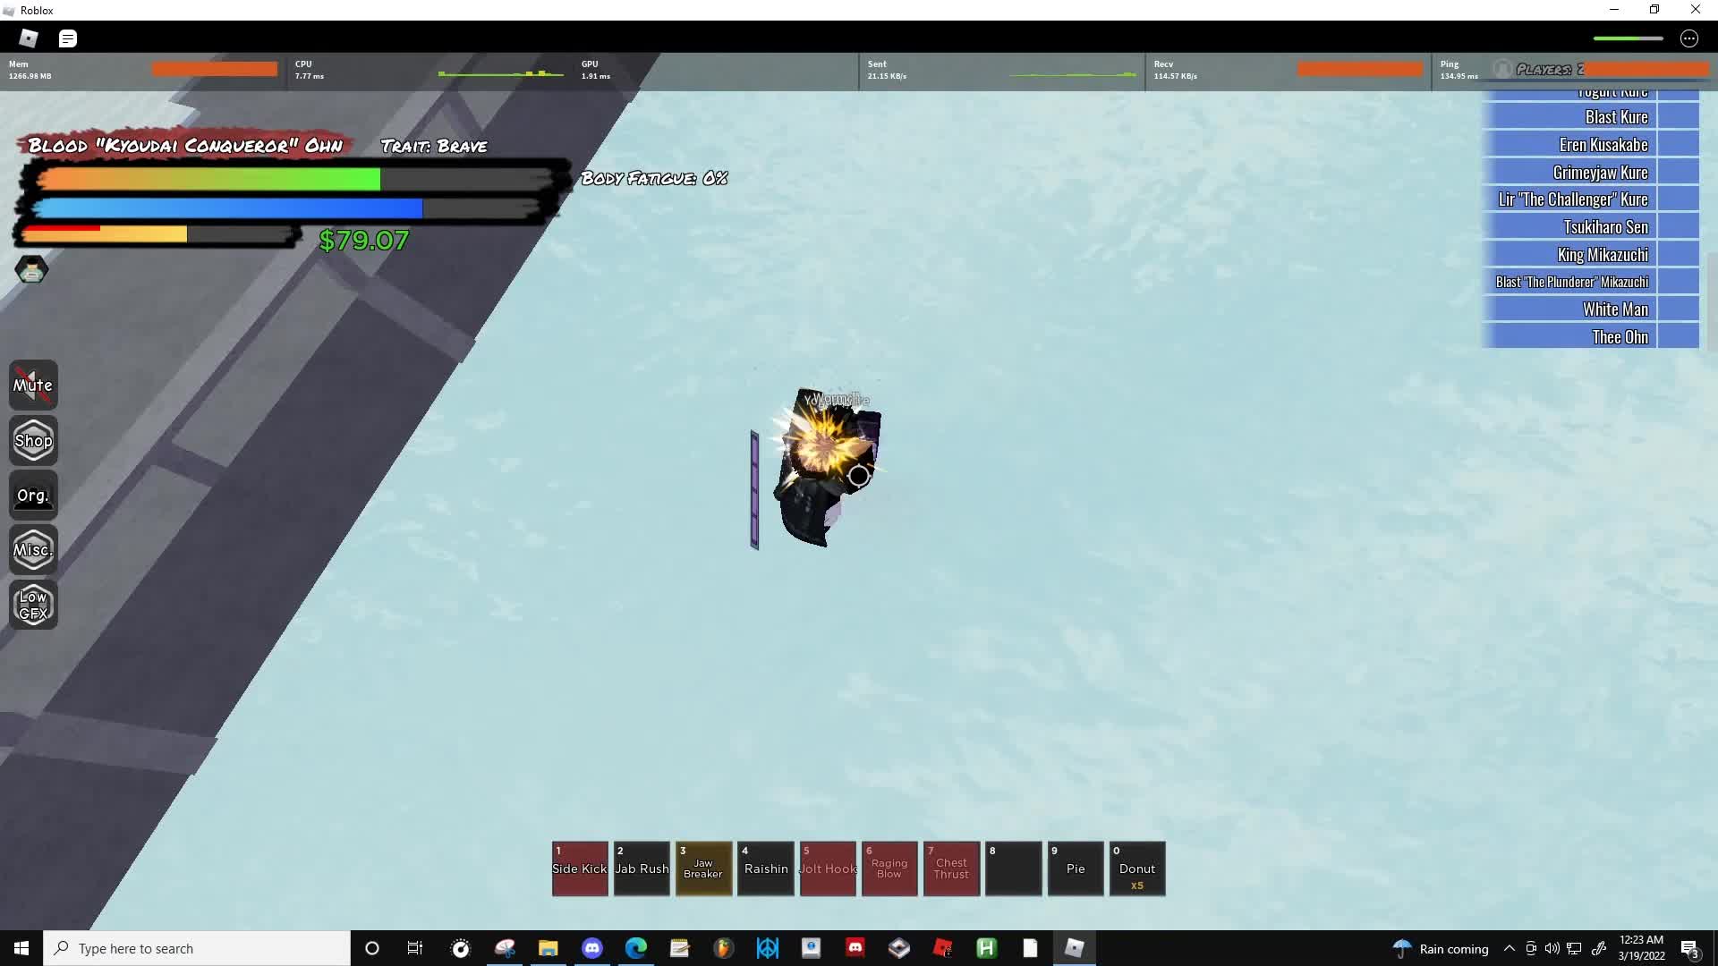Select Jaw Breaker hotbar slot

coord(703,869)
